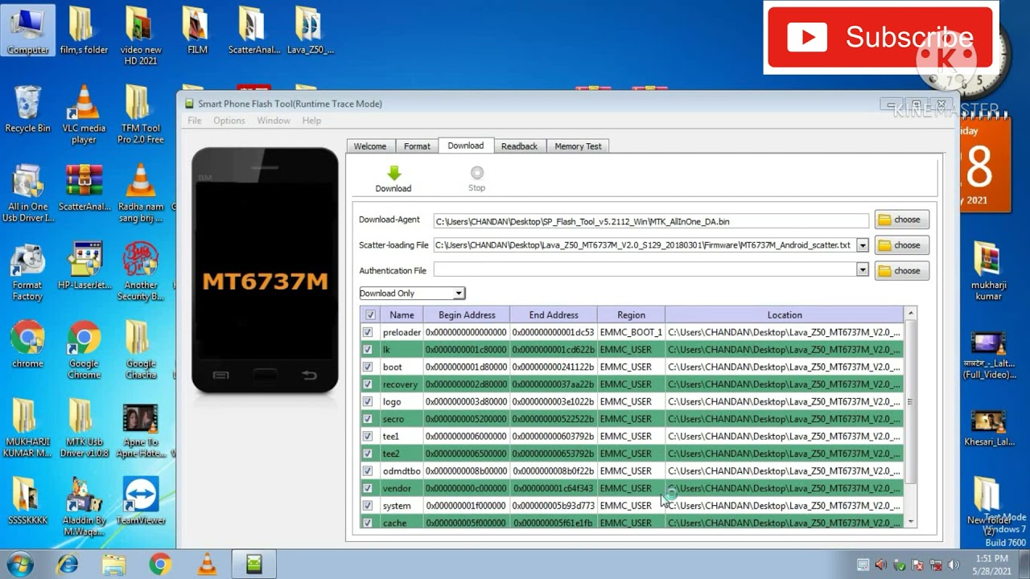The width and height of the screenshot is (1030, 579).
Task: Open the TeamViewer desktop shortcut
Action: [x=141, y=500]
